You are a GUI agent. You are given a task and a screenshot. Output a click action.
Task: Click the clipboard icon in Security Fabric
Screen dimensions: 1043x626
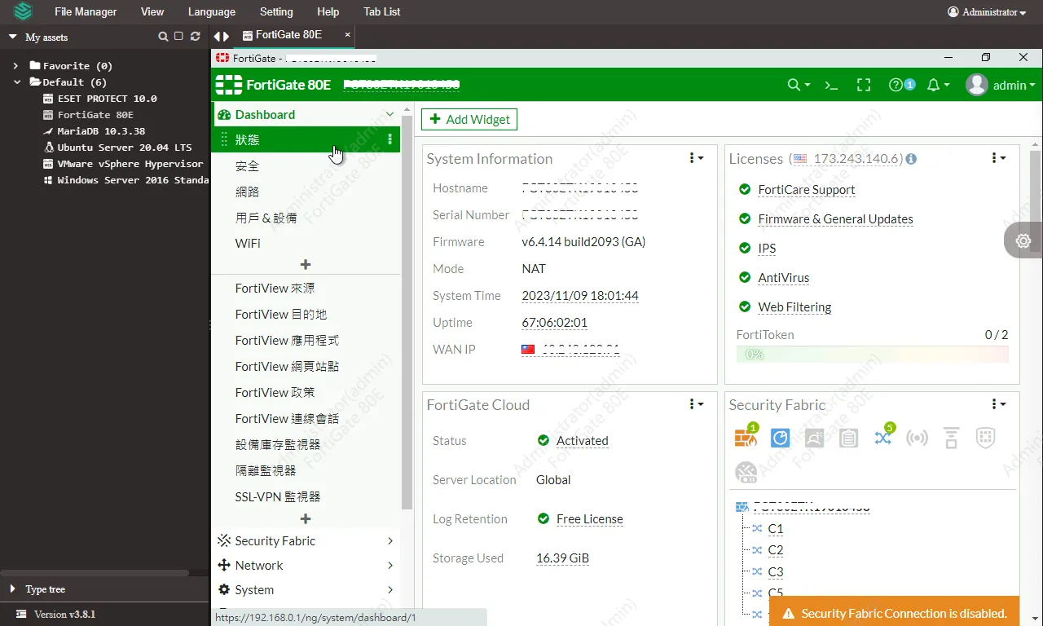849,438
